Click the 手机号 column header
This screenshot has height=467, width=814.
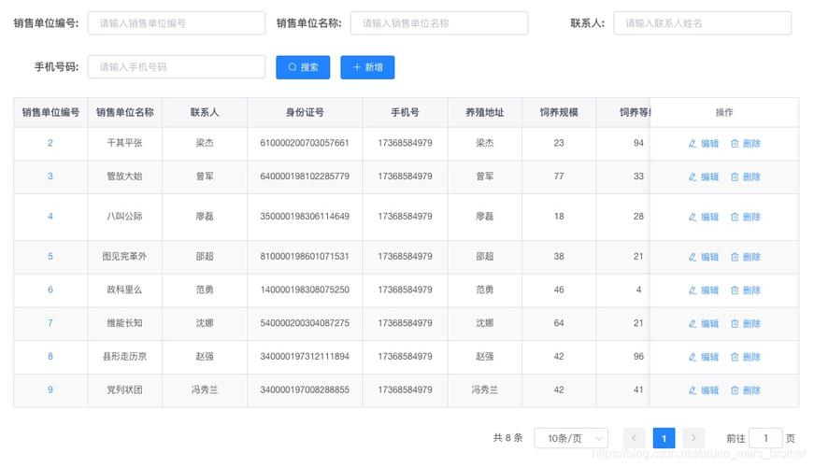tap(405, 113)
